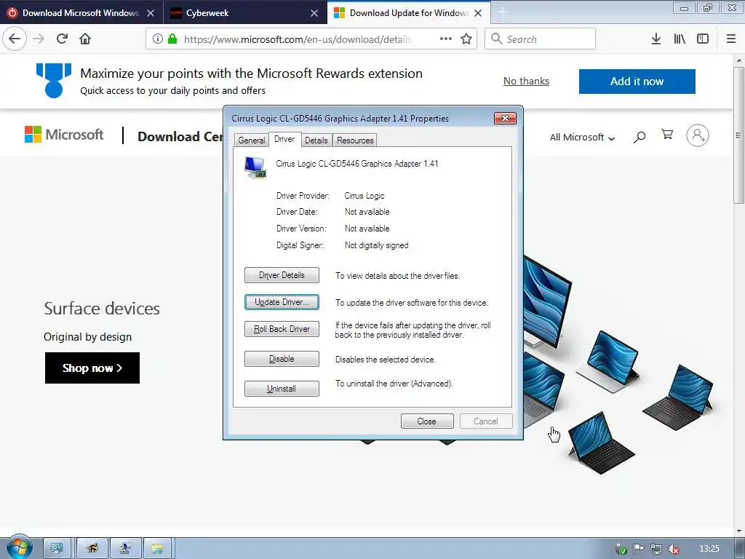The height and width of the screenshot is (559, 745).
Task: Click the Microsoft account sign-in avatar
Action: click(698, 136)
